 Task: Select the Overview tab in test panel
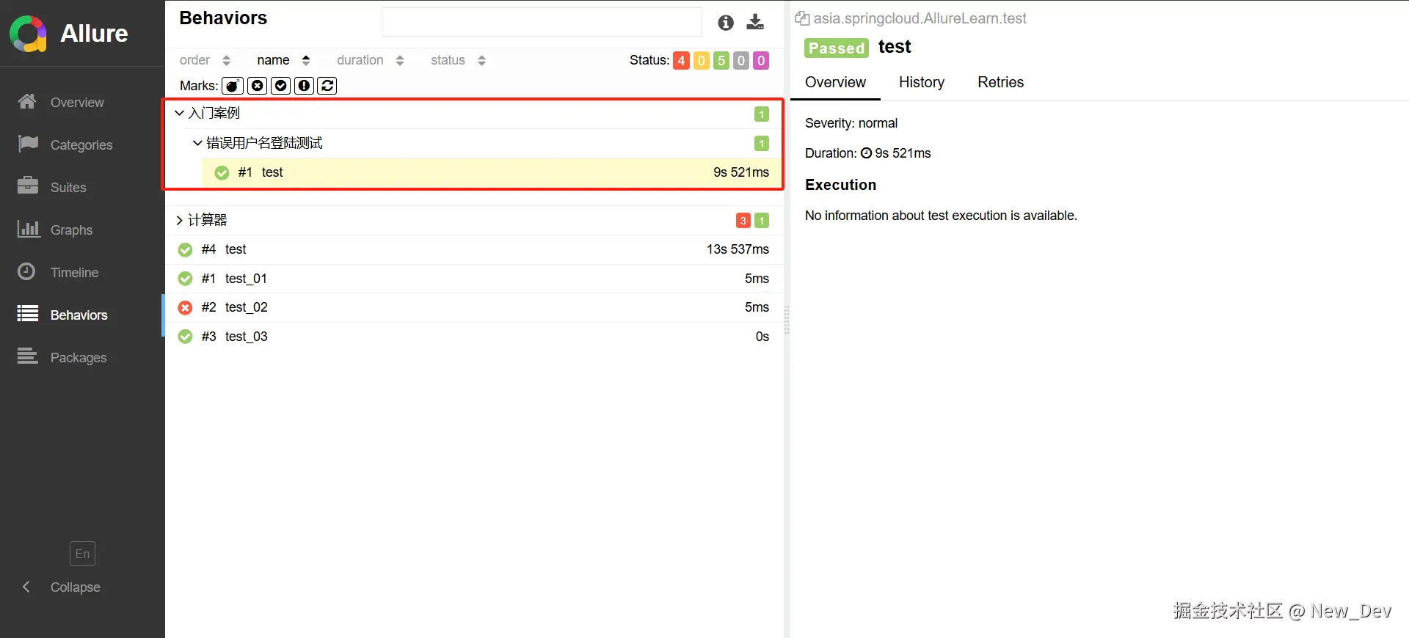coord(835,82)
